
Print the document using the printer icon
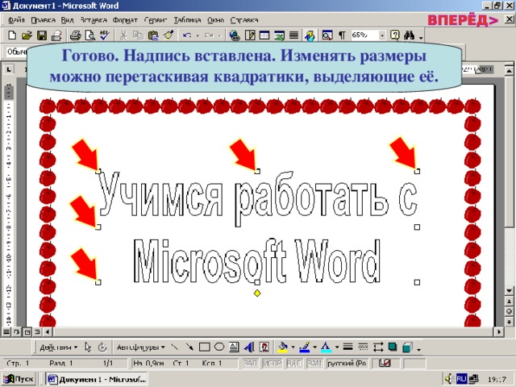pos(75,35)
